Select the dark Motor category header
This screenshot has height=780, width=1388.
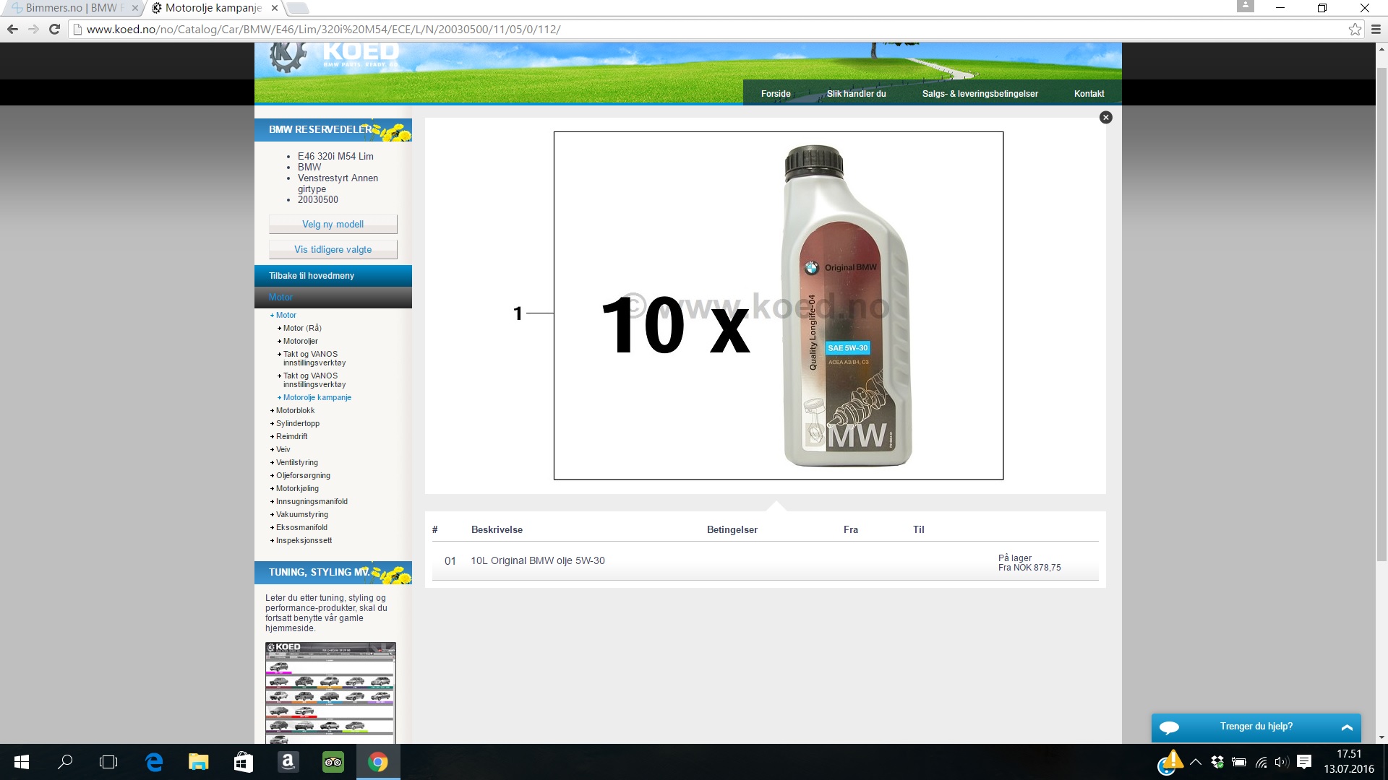point(333,298)
